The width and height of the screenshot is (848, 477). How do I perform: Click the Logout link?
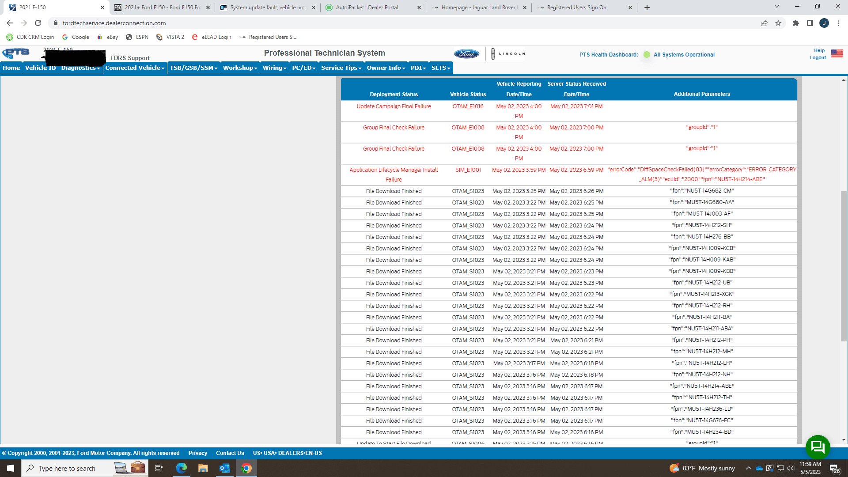818,58
